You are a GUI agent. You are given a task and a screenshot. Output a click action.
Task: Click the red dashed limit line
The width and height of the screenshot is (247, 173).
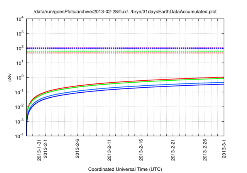coord(125,53)
